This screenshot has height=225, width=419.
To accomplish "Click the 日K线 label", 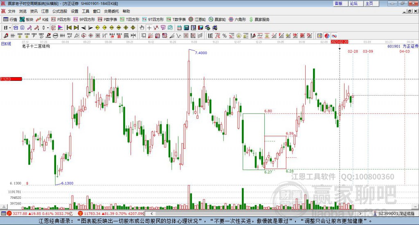I will coord(6,44).
